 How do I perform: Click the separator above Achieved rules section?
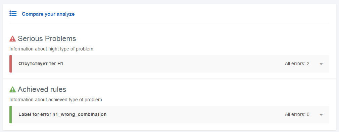coord(169,79)
